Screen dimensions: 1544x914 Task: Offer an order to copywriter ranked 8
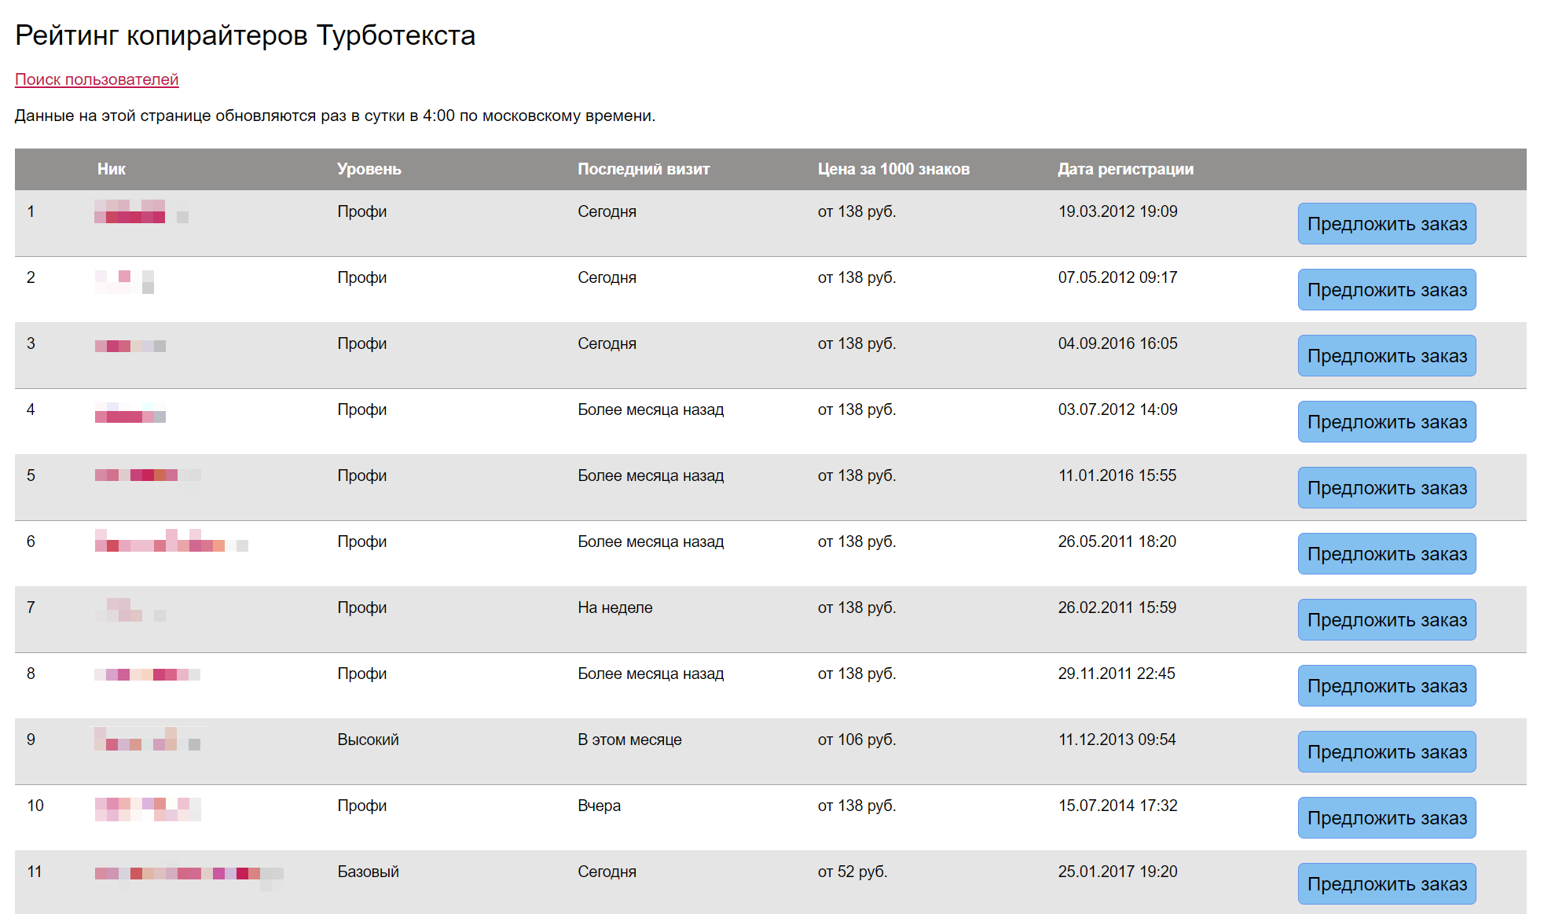coord(1387,686)
